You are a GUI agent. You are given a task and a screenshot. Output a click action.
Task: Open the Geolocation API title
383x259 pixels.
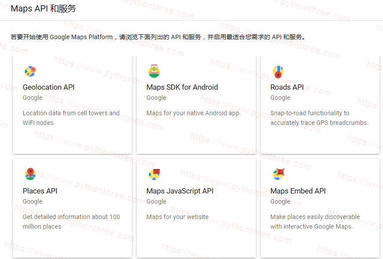[x=49, y=87]
